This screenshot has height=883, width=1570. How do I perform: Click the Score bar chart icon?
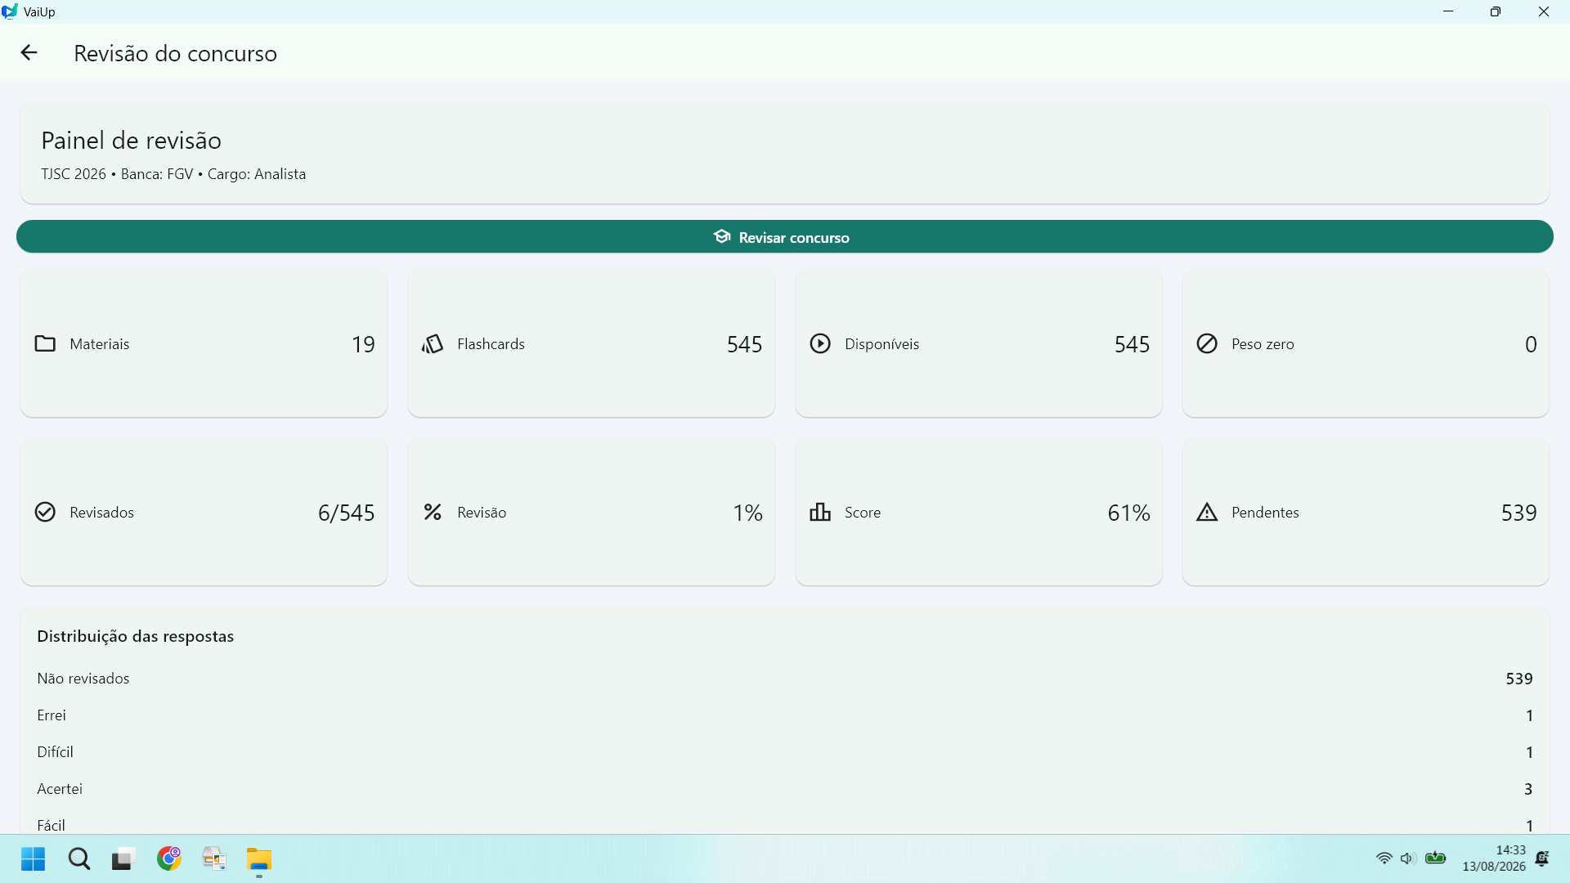point(820,513)
